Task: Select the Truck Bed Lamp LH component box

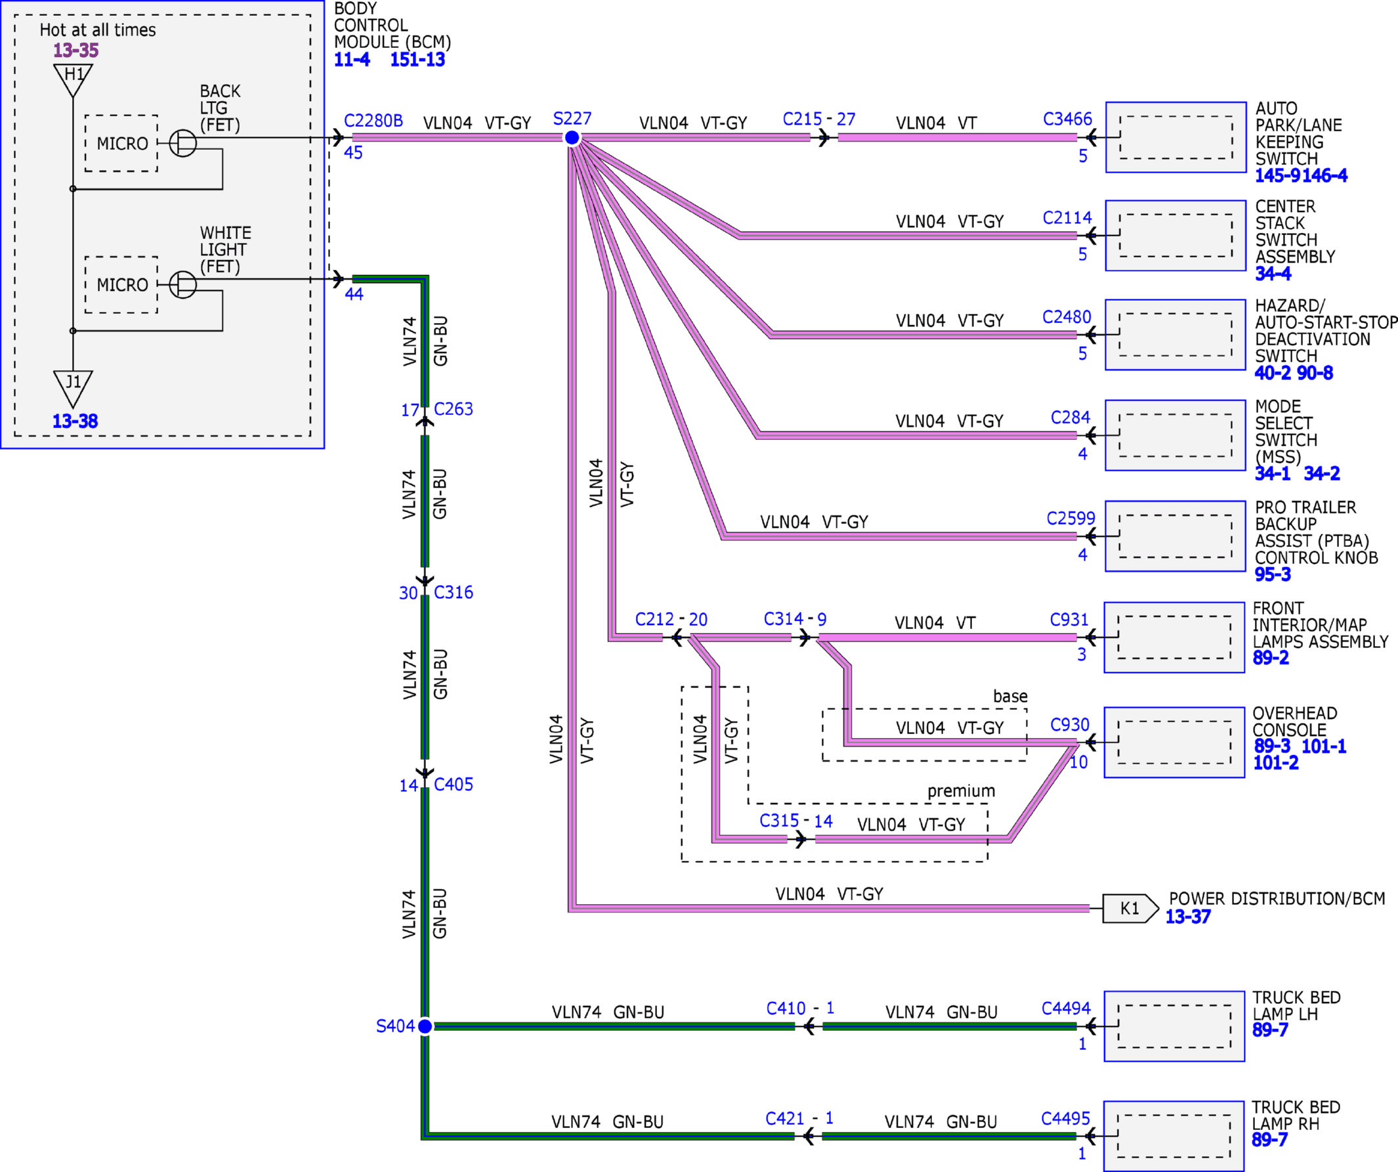Action: pos(1174,1027)
